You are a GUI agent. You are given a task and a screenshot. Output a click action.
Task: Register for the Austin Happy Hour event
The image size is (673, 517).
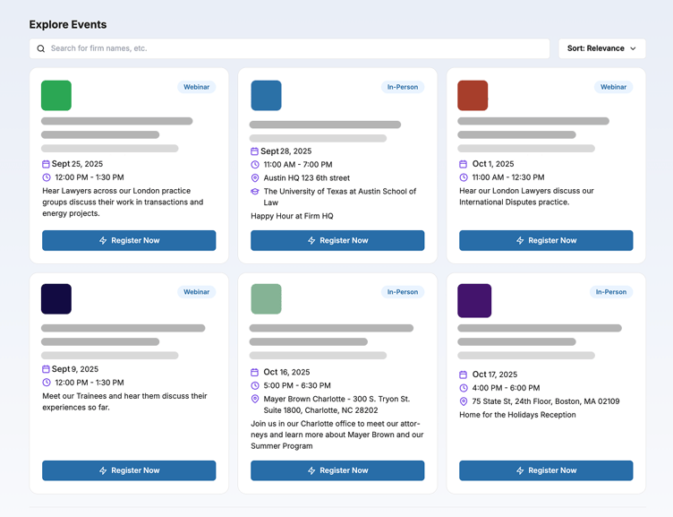point(337,240)
